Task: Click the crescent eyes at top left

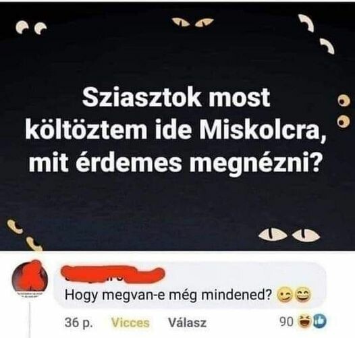Action: (31, 27)
